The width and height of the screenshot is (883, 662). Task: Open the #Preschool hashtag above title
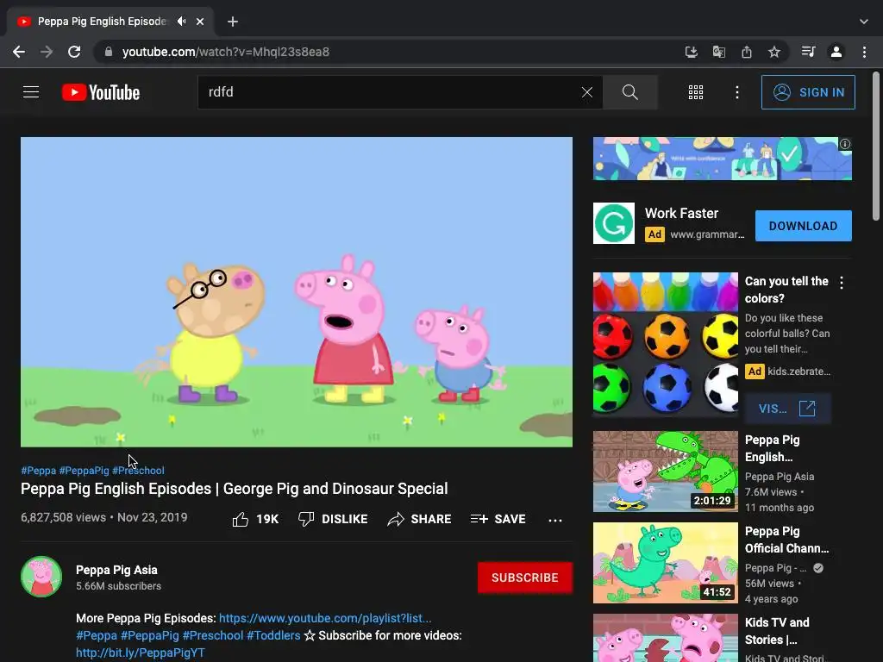[x=138, y=470]
